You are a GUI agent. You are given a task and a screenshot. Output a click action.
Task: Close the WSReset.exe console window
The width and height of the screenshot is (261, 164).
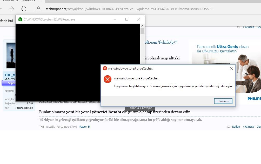[138, 19]
